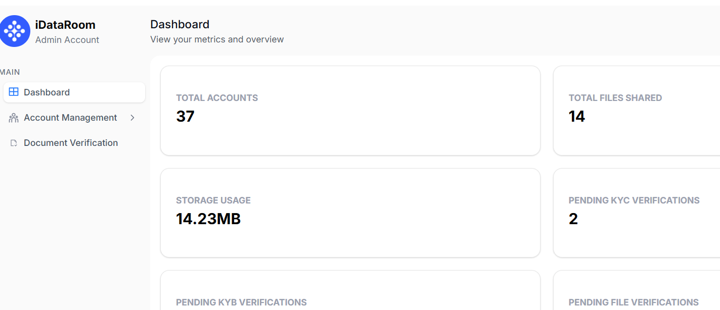
Task: Click the Dashboard page heading
Action: [x=179, y=24]
